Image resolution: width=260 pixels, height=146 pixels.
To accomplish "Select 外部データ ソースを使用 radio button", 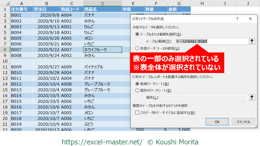I will (x=137, y=49).
